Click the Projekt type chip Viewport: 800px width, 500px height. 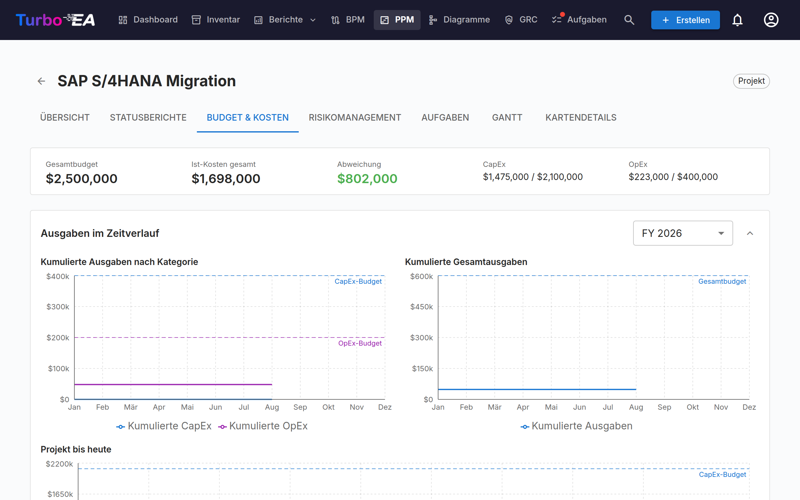pos(751,81)
